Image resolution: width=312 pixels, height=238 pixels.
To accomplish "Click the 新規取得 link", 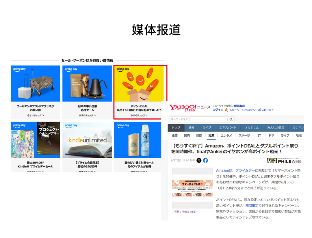I will click(x=239, y=106).
